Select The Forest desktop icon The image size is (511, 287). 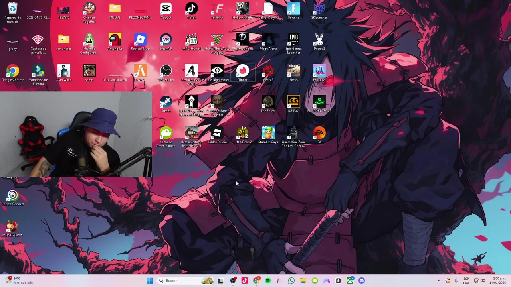click(268, 104)
